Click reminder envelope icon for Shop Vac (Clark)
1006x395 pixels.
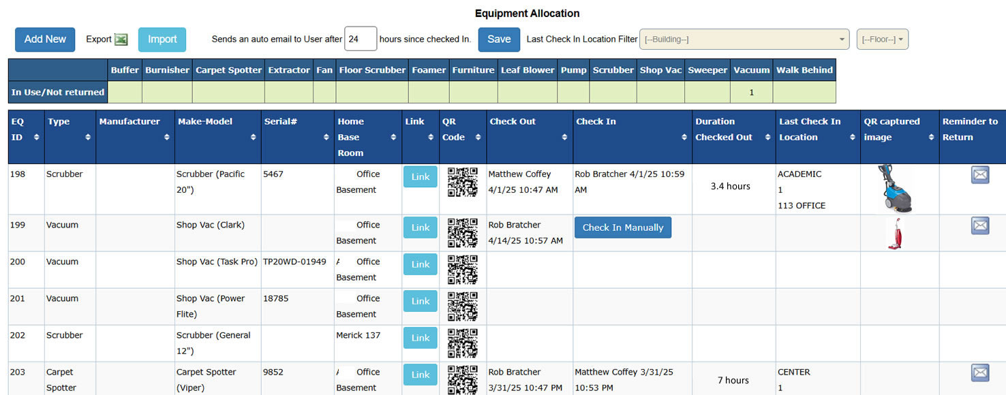979,225
